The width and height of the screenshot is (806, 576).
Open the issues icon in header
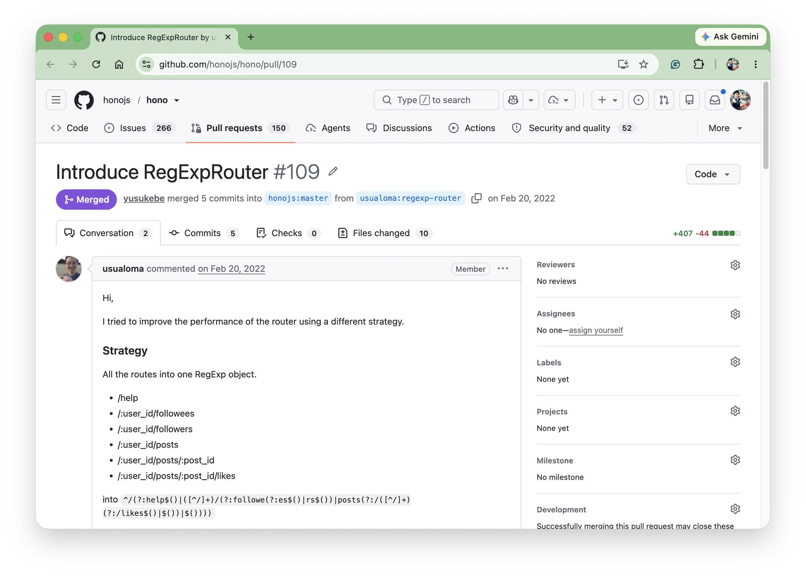638,100
